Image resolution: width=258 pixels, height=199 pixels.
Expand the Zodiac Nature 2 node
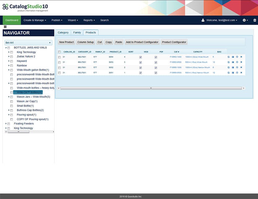coord(9,56)
